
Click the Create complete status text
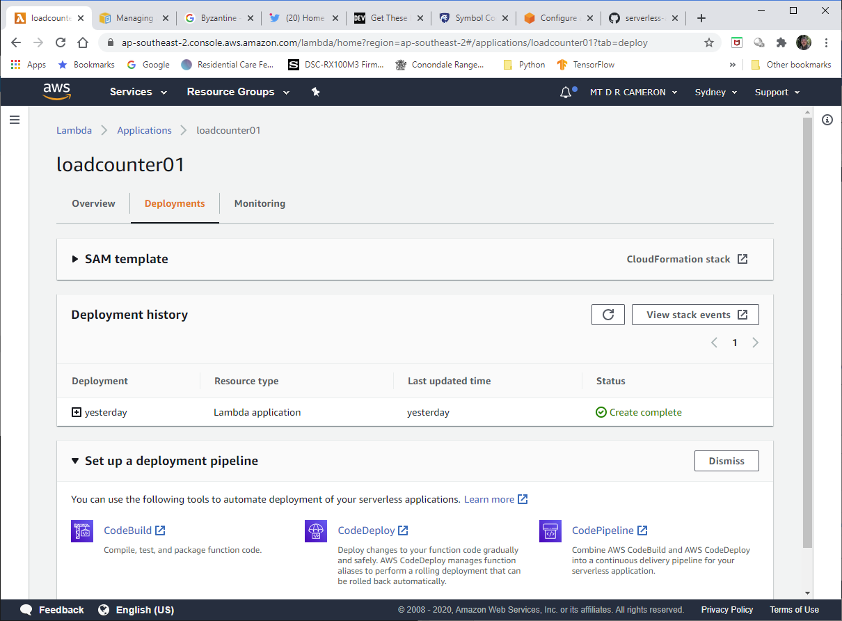click(646, 412)
